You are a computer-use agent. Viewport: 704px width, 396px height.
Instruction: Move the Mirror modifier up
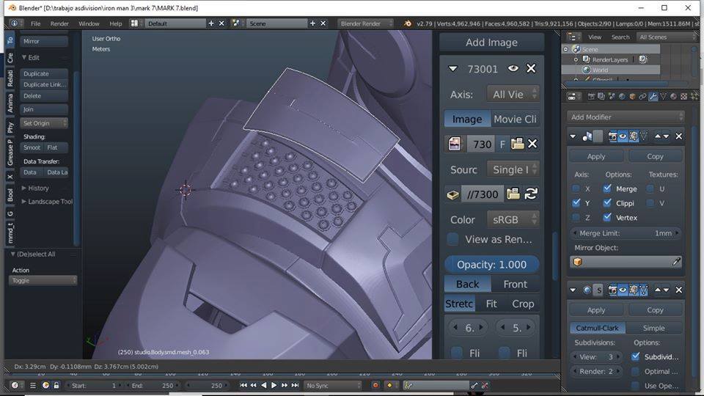point(658,136)
